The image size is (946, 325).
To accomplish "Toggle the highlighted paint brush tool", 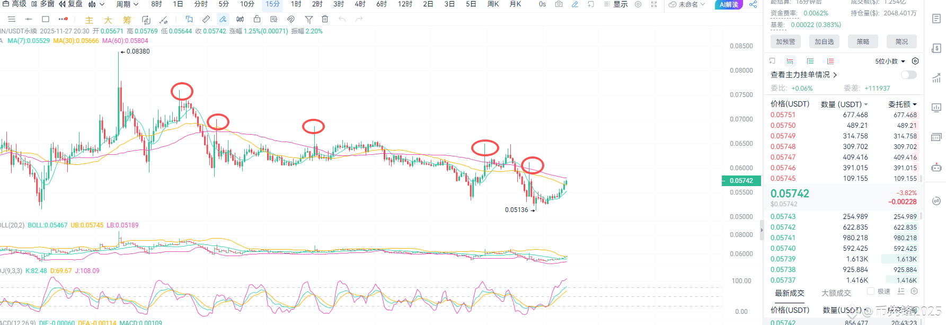I will coord(223,19).
